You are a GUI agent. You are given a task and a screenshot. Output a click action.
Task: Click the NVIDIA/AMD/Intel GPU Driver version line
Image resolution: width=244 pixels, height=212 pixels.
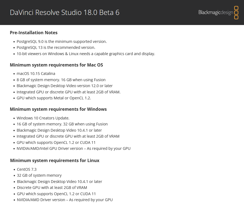pos(73,149)
